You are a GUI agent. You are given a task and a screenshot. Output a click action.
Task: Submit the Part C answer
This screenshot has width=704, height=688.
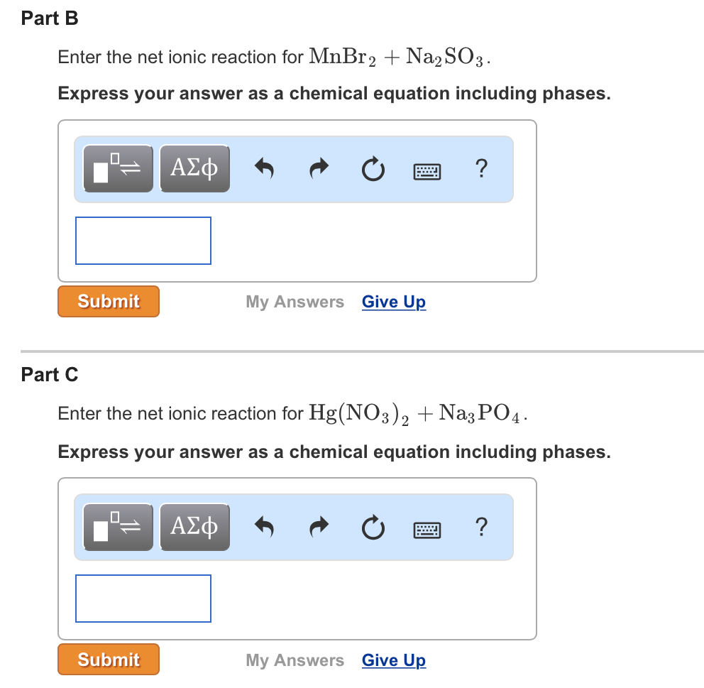click(x=108, y=660)
